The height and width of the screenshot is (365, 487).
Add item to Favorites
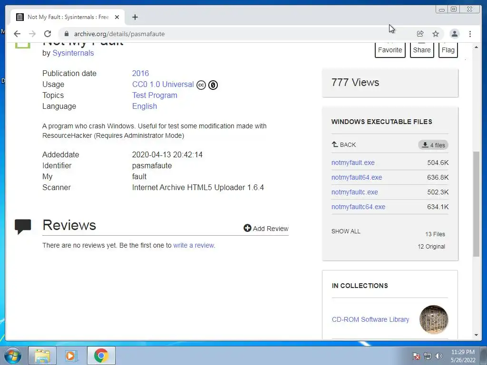(390, 50)
